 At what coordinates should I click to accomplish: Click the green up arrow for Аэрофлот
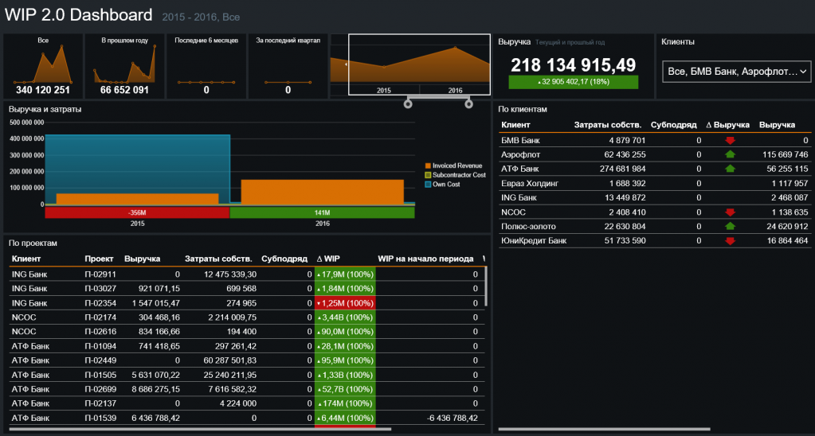pyautogui.click(x=730, y=154)
